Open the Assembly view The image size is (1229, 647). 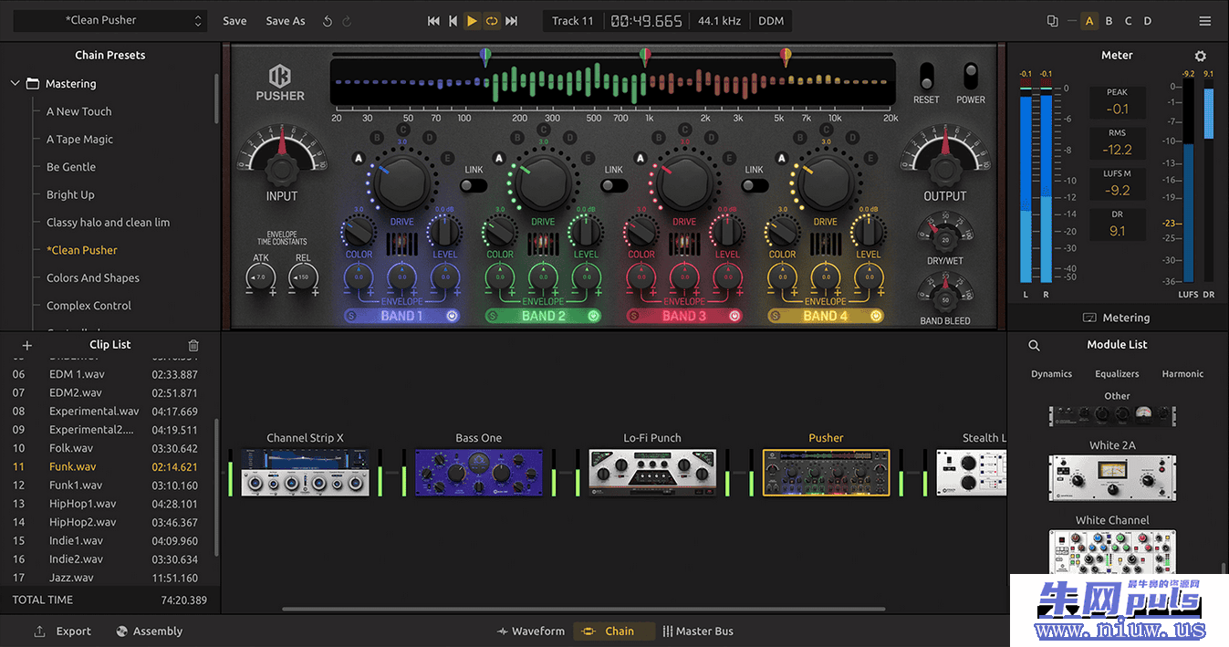click(x=150, y=631)
